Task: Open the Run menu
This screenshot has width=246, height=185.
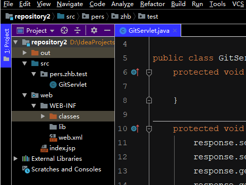Action: click(x=197, y=4)
